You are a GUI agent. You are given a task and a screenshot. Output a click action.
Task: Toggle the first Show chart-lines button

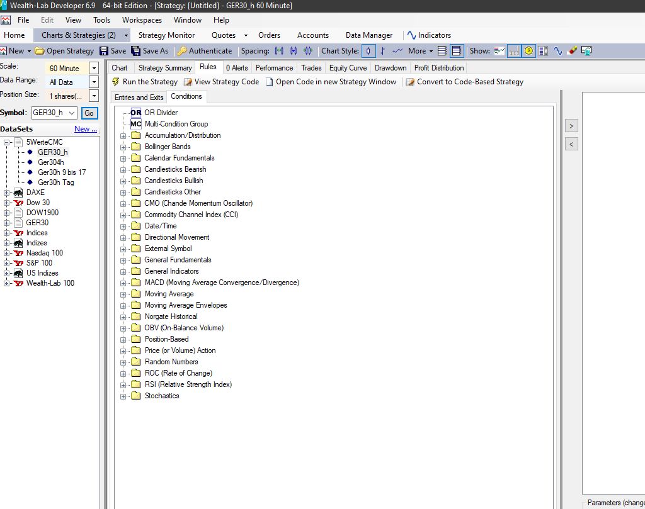point(499,51)
